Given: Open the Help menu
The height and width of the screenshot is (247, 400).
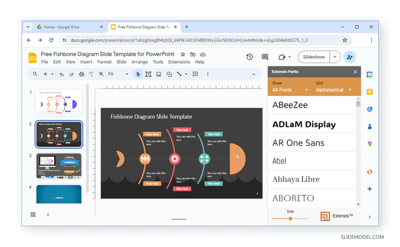Looking at the screenshot, I should coord(200,62).
